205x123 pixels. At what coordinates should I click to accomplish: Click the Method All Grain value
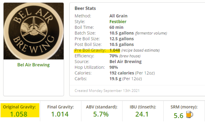click(x=118, y=16)
